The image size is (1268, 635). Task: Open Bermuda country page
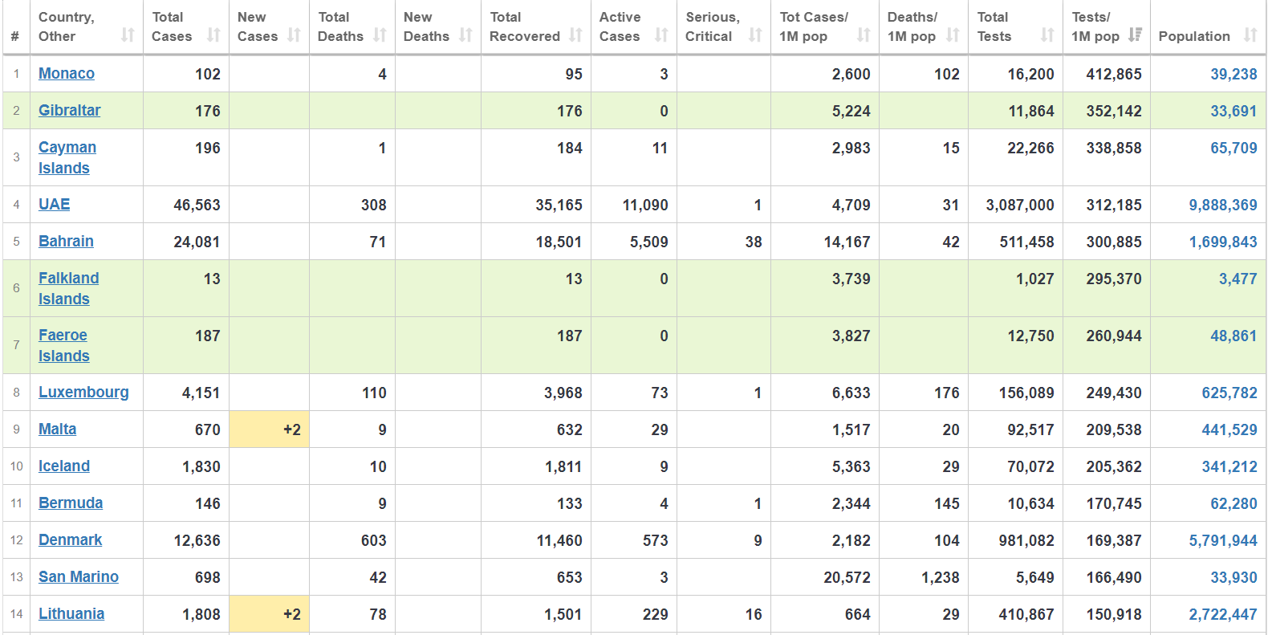pyautogui.click(x=71, y=503)
